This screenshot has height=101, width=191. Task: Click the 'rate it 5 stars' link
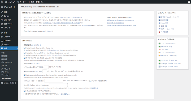click(x=47, y=31)
